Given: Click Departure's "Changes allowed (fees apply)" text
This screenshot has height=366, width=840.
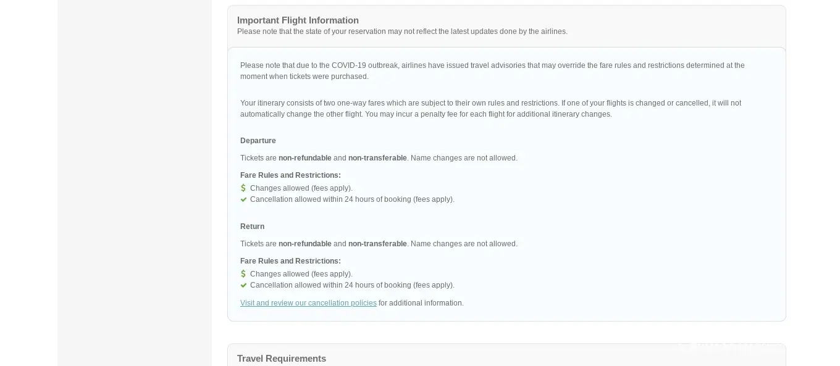Looking at the screenshot, I should point(301,188).
